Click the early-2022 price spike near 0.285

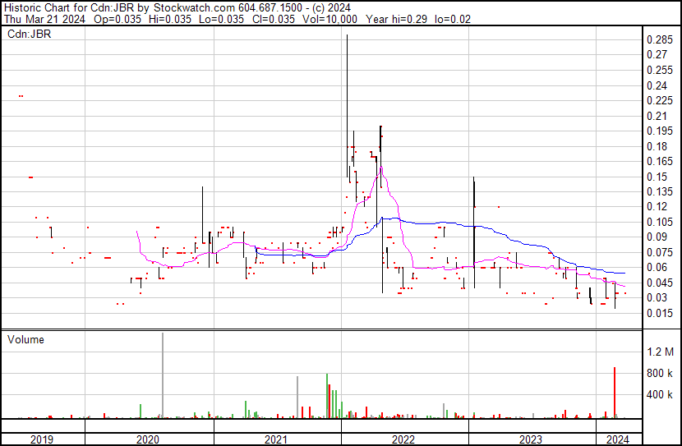[x=347, y=106]
